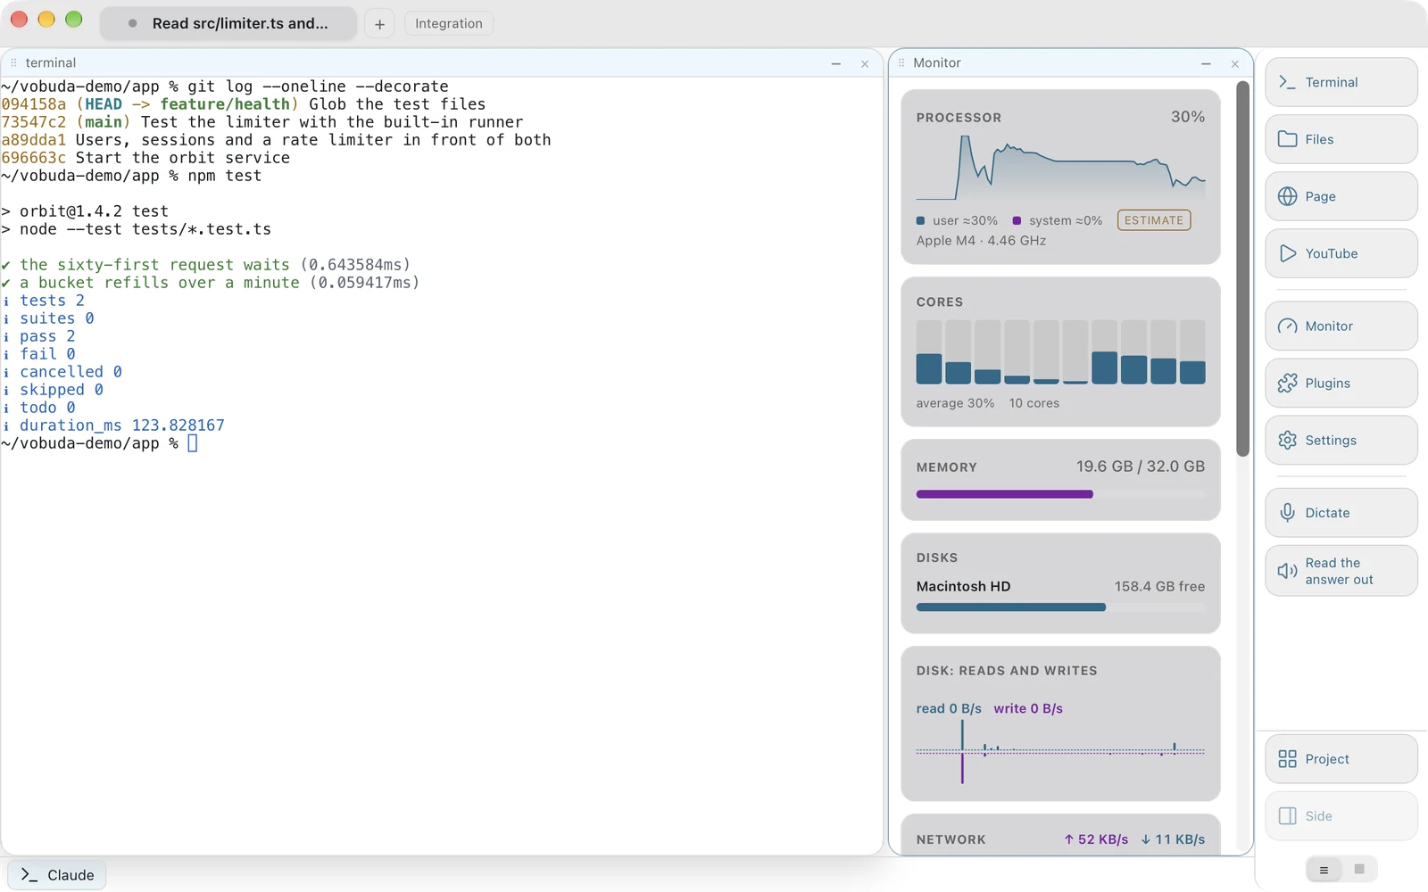The image size is (1428, 892).
Task: Minimize the Monitor panel
Action: (x=1206, y=63)
